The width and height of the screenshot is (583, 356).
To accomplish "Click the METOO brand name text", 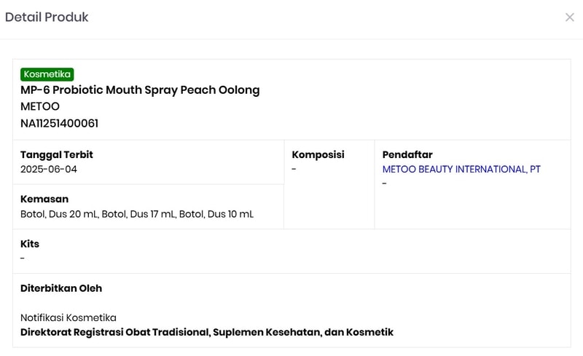I will (40, 107).
